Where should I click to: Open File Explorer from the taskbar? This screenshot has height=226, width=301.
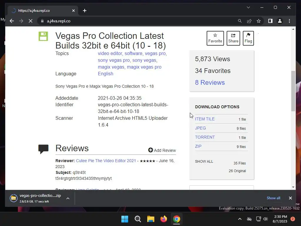point(151,219)
